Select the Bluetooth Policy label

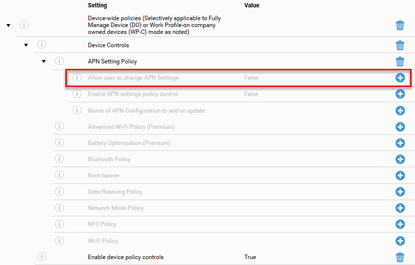pyautogui.click(x=109, y=159)
